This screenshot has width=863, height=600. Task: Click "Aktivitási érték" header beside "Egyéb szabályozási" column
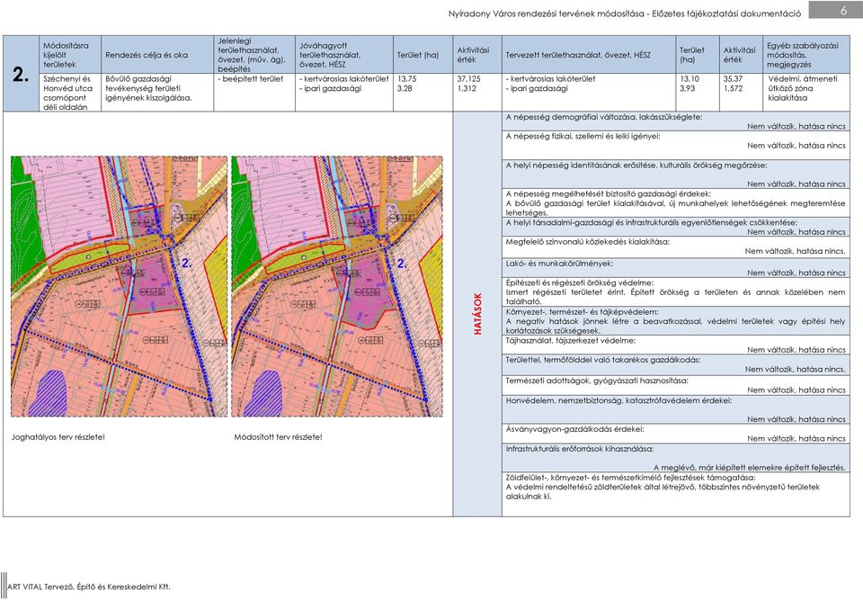tap(739, 55)
